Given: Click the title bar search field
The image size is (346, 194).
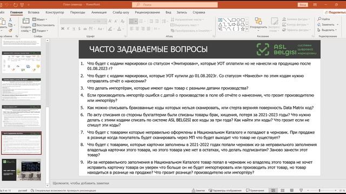Looking at the screenshot, I should pyautogui.click(x=175, y=5).
